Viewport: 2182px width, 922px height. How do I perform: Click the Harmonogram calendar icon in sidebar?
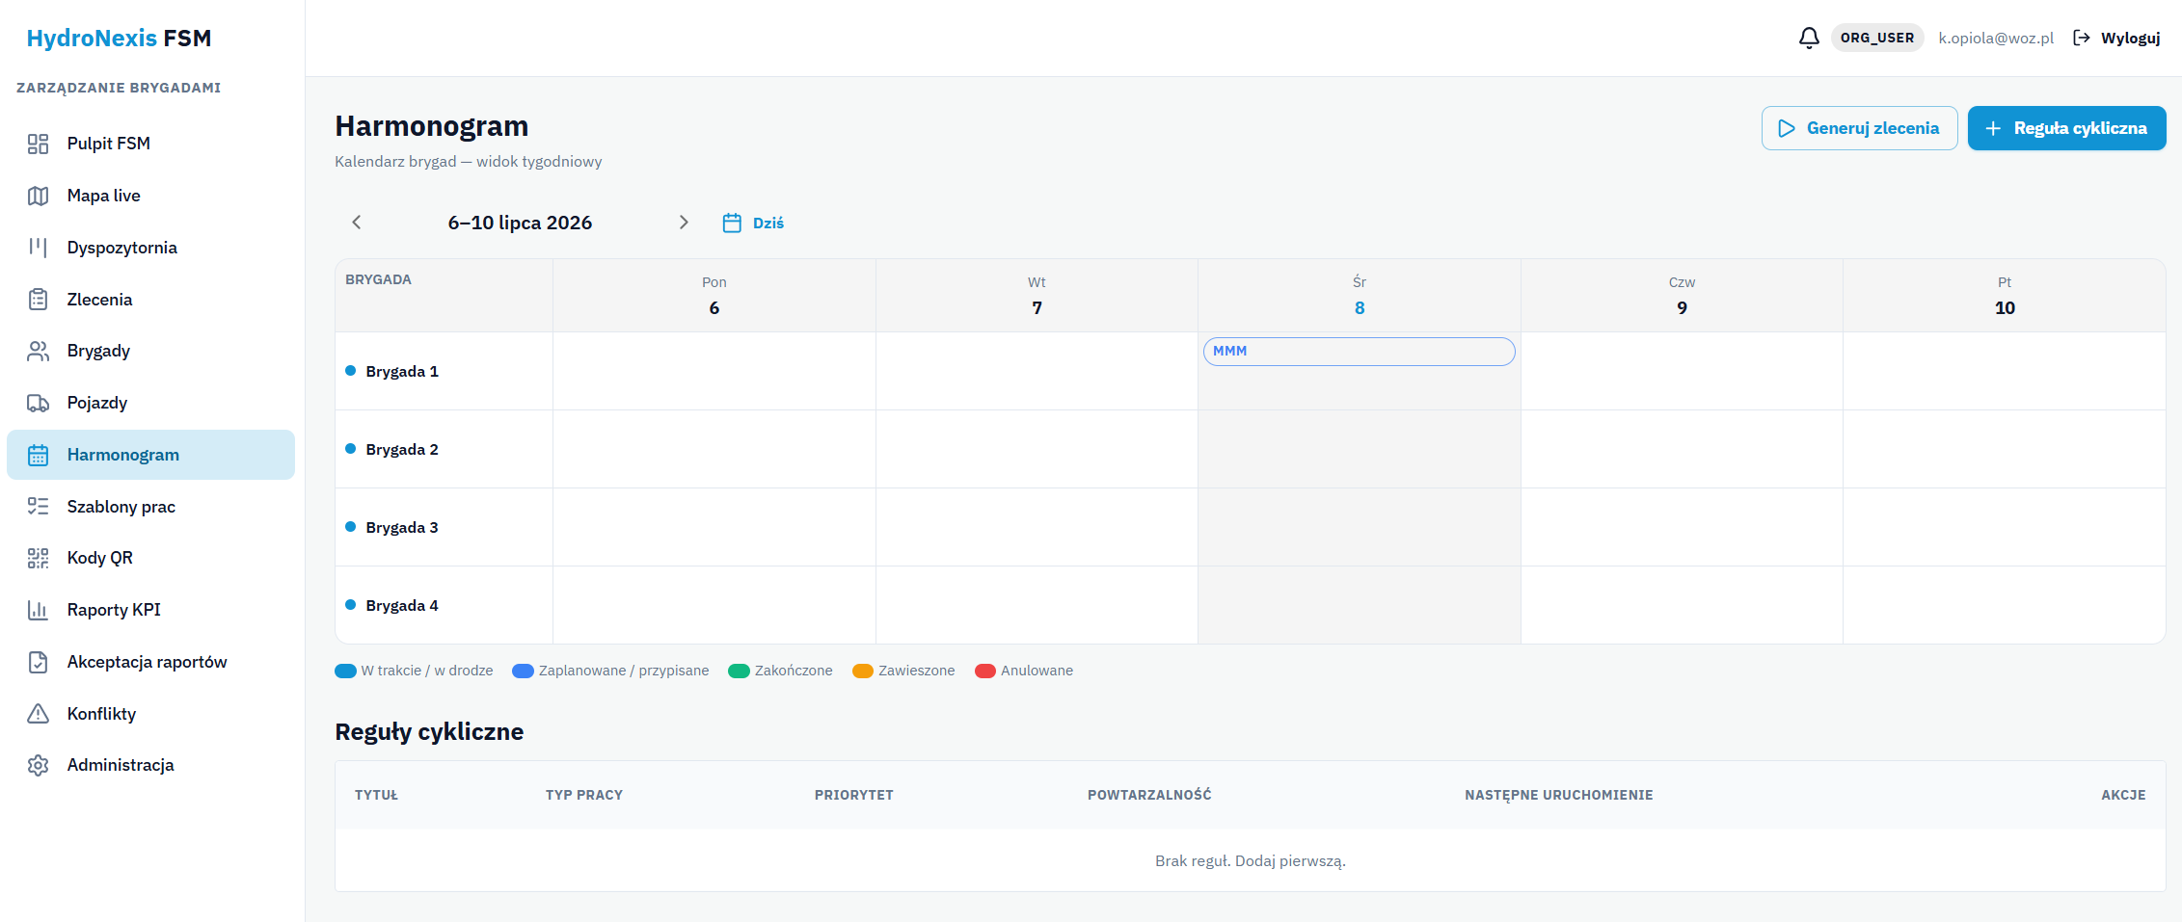(38, 455)
